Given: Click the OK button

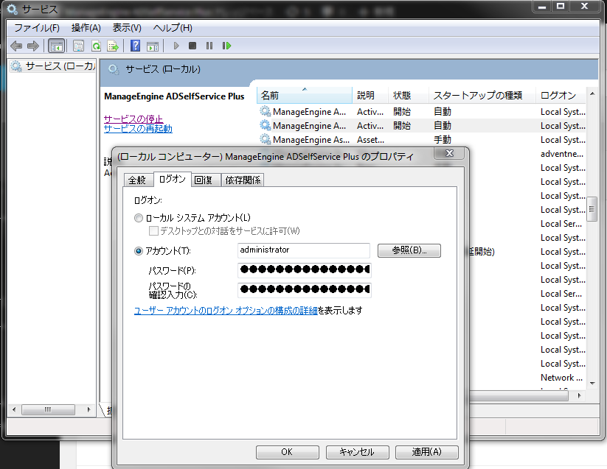Looking at the screenshot, I should click(x=287, y=452).
